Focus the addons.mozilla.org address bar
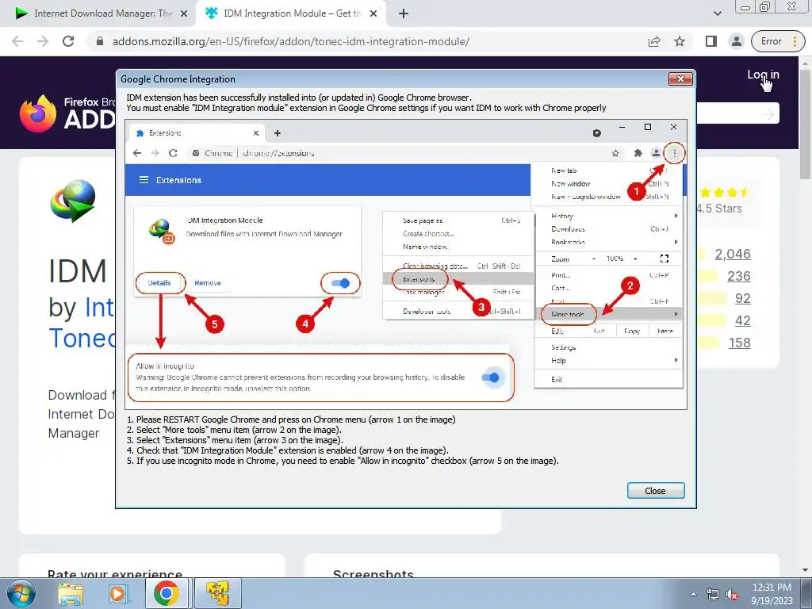 pyautogui.click(x=291, y=41)
